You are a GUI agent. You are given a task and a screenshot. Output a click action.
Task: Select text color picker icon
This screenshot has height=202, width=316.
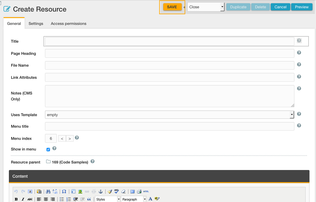150,199
